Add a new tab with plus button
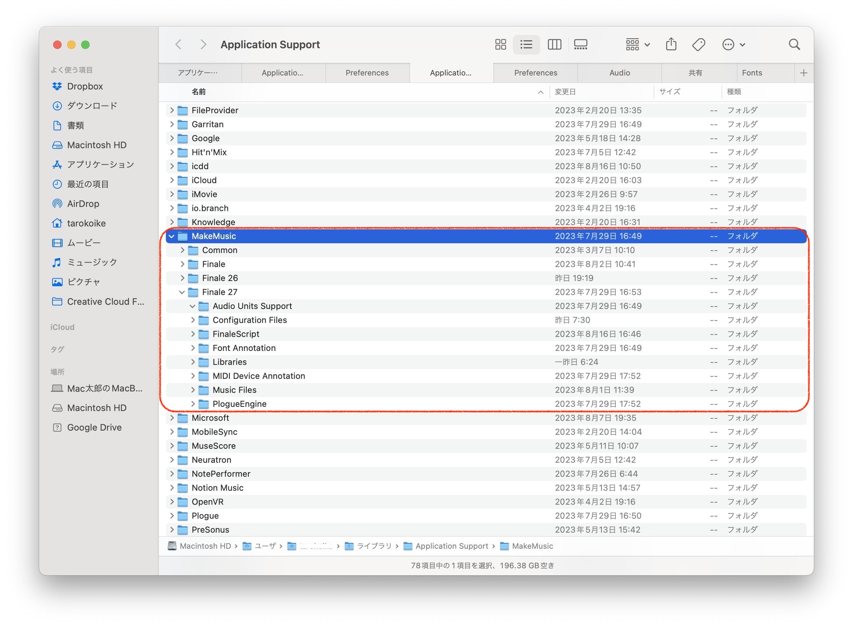853x627 pixels. pyautogui.click(x=804, y=73)
